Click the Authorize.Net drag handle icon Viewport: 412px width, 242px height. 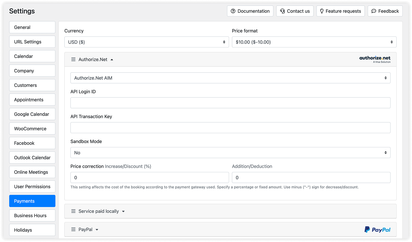click(73, 59)
